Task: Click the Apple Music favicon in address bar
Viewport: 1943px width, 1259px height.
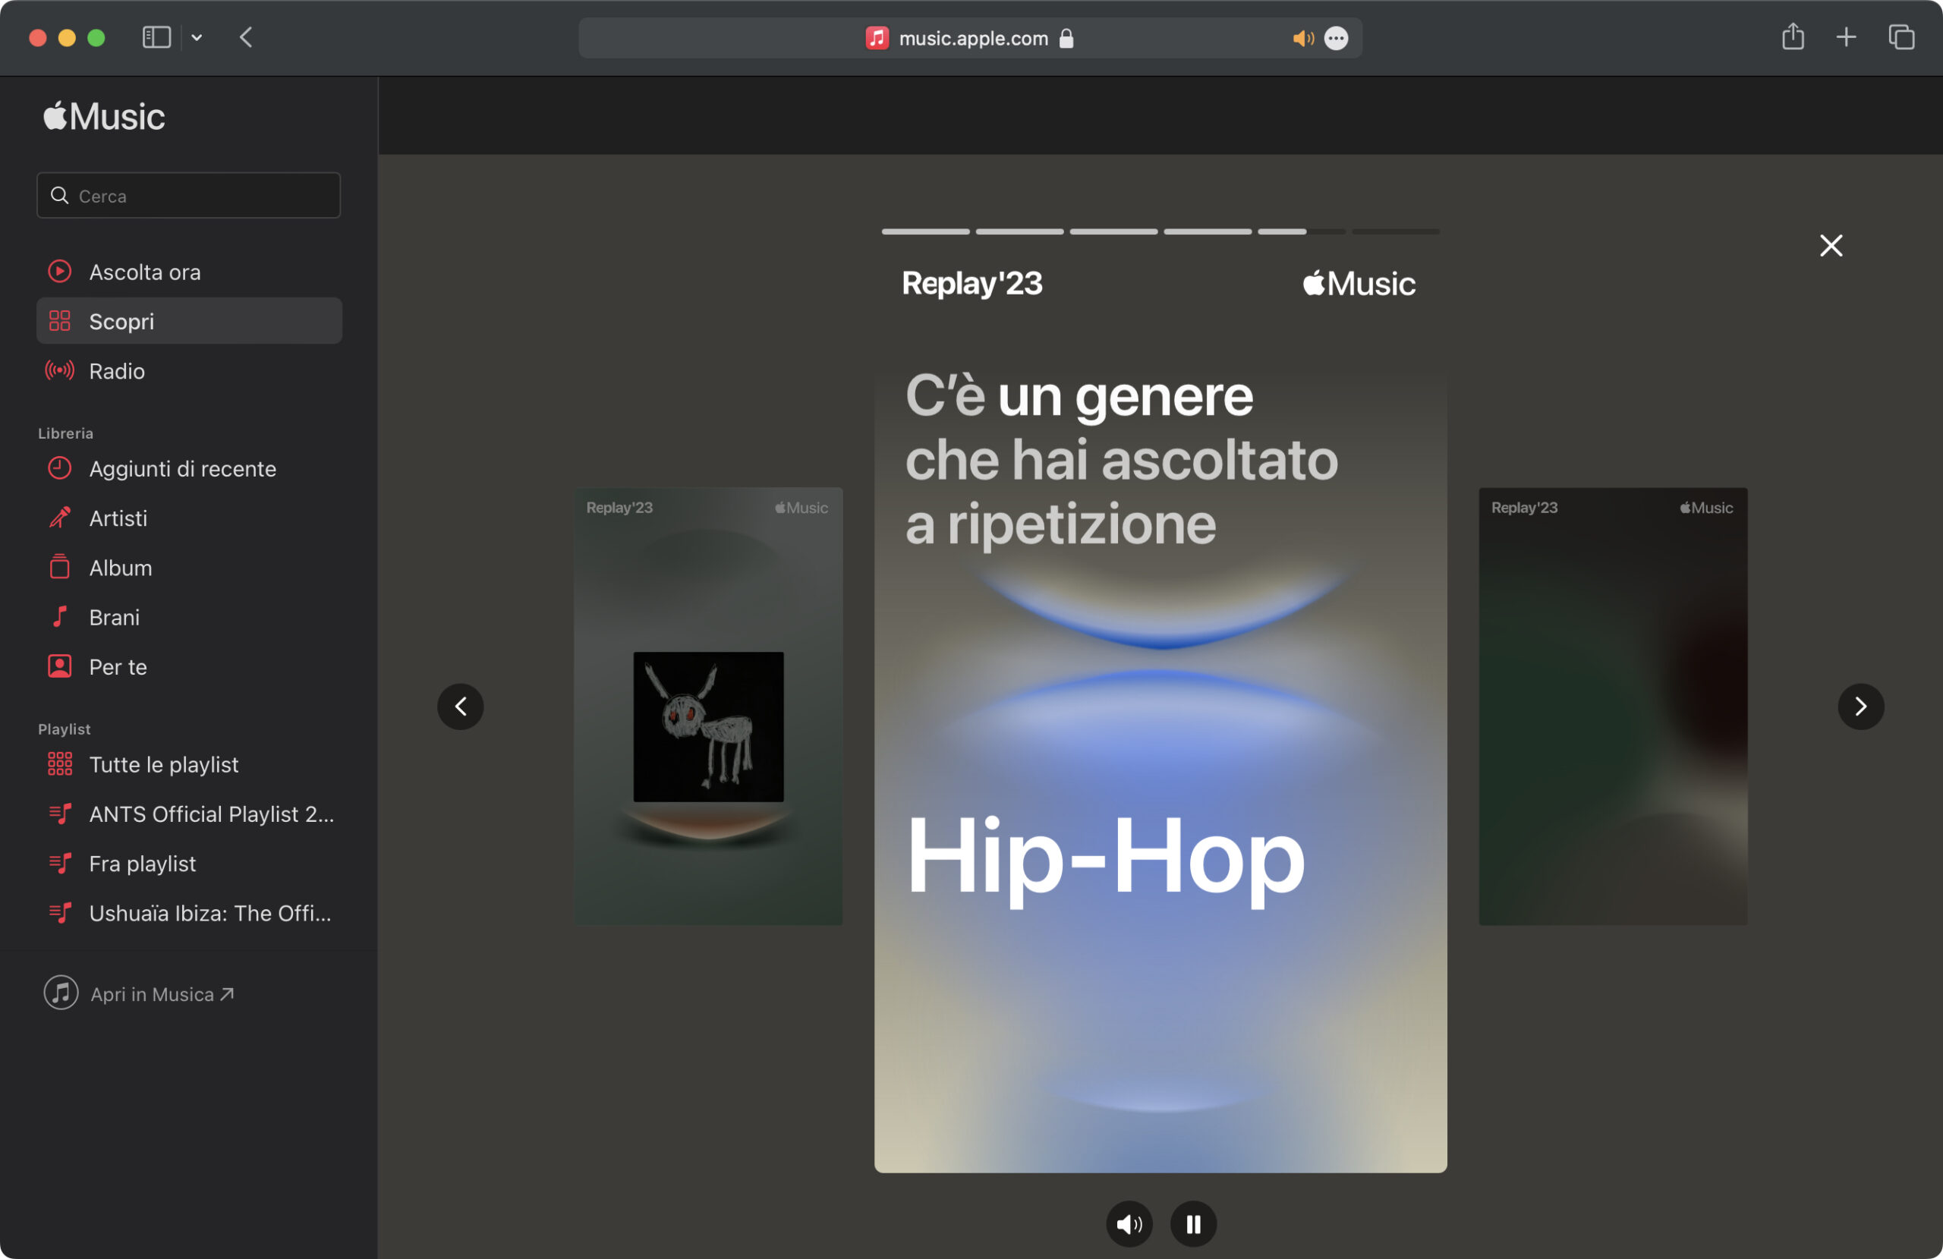Action: click(877, 37)
